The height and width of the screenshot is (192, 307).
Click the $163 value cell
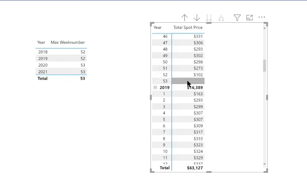pos(198,94)
